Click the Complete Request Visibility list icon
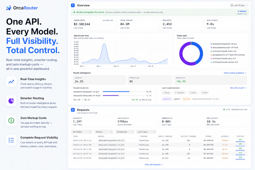Viewport: 255px width, 170px height. [11, 140]
